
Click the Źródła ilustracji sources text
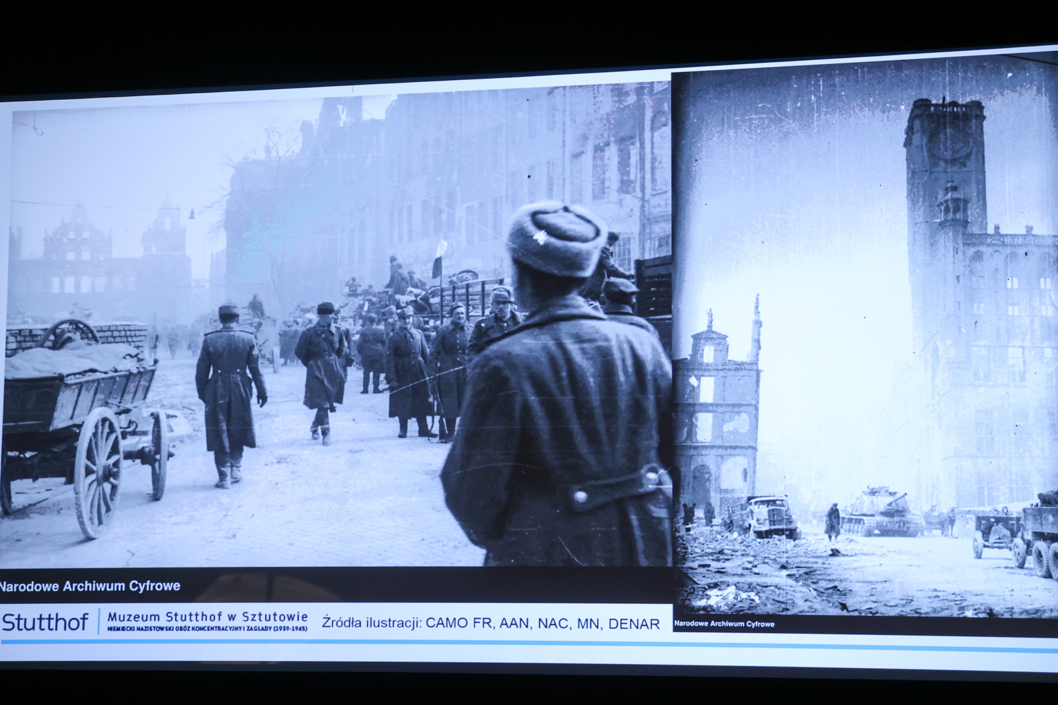click(x=490, y=623)
